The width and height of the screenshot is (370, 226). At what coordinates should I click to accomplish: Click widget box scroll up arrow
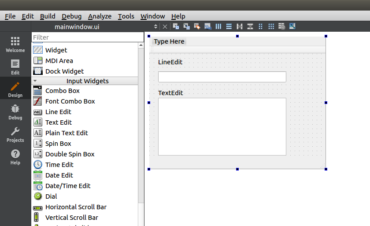(x=141, y=45)
